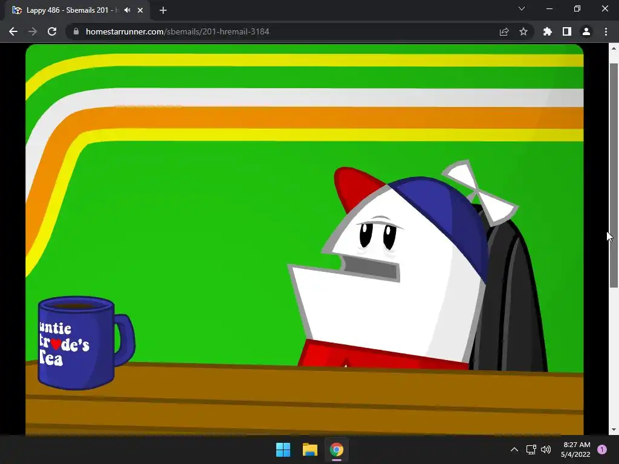This screenshot has height=464, width=619.
Task: Bookmark this page with star icon
Action: (x=523, y=31)
